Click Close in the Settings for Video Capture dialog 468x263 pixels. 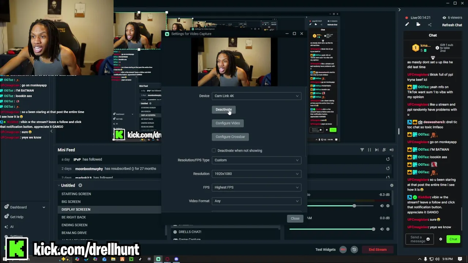click(x=295, y=218)
